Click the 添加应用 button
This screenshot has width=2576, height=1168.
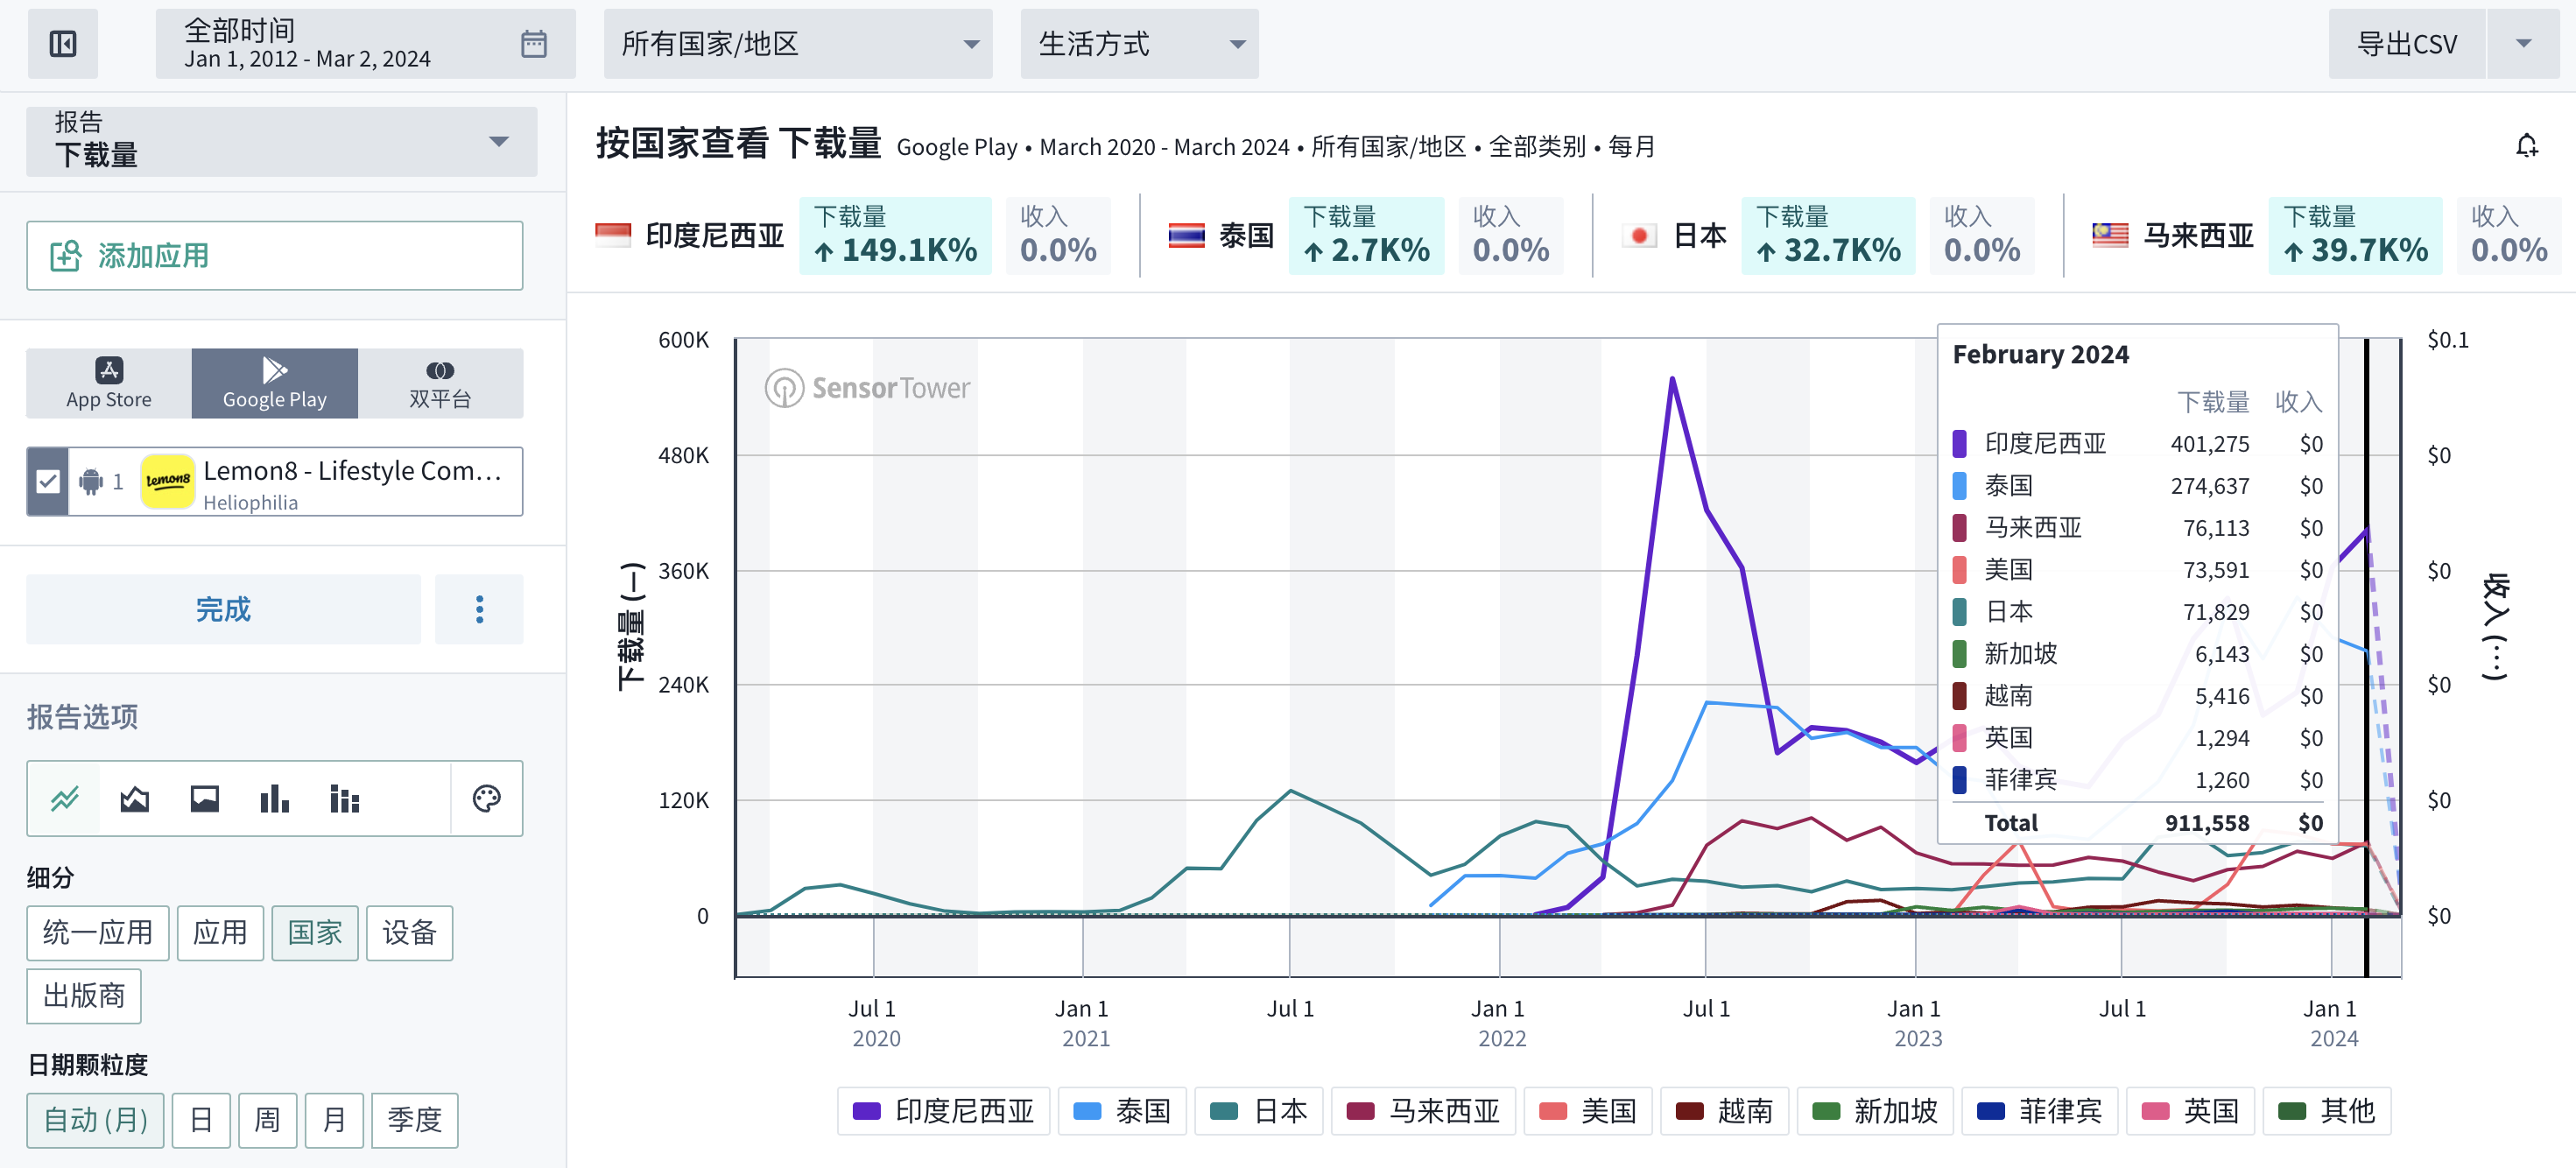[274, 256]
